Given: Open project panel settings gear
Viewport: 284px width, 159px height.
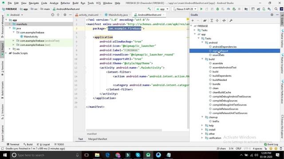Looking at the screenshot, I should (x=65, y=15).
